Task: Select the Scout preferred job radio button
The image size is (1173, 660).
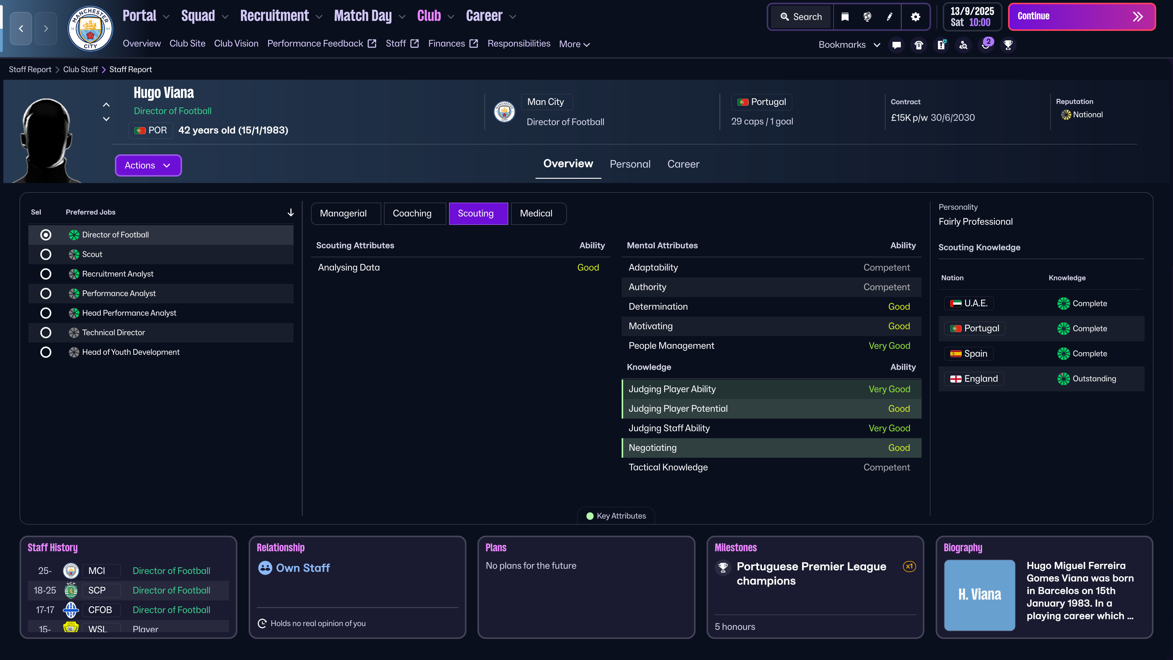Action: click(46, 254)
